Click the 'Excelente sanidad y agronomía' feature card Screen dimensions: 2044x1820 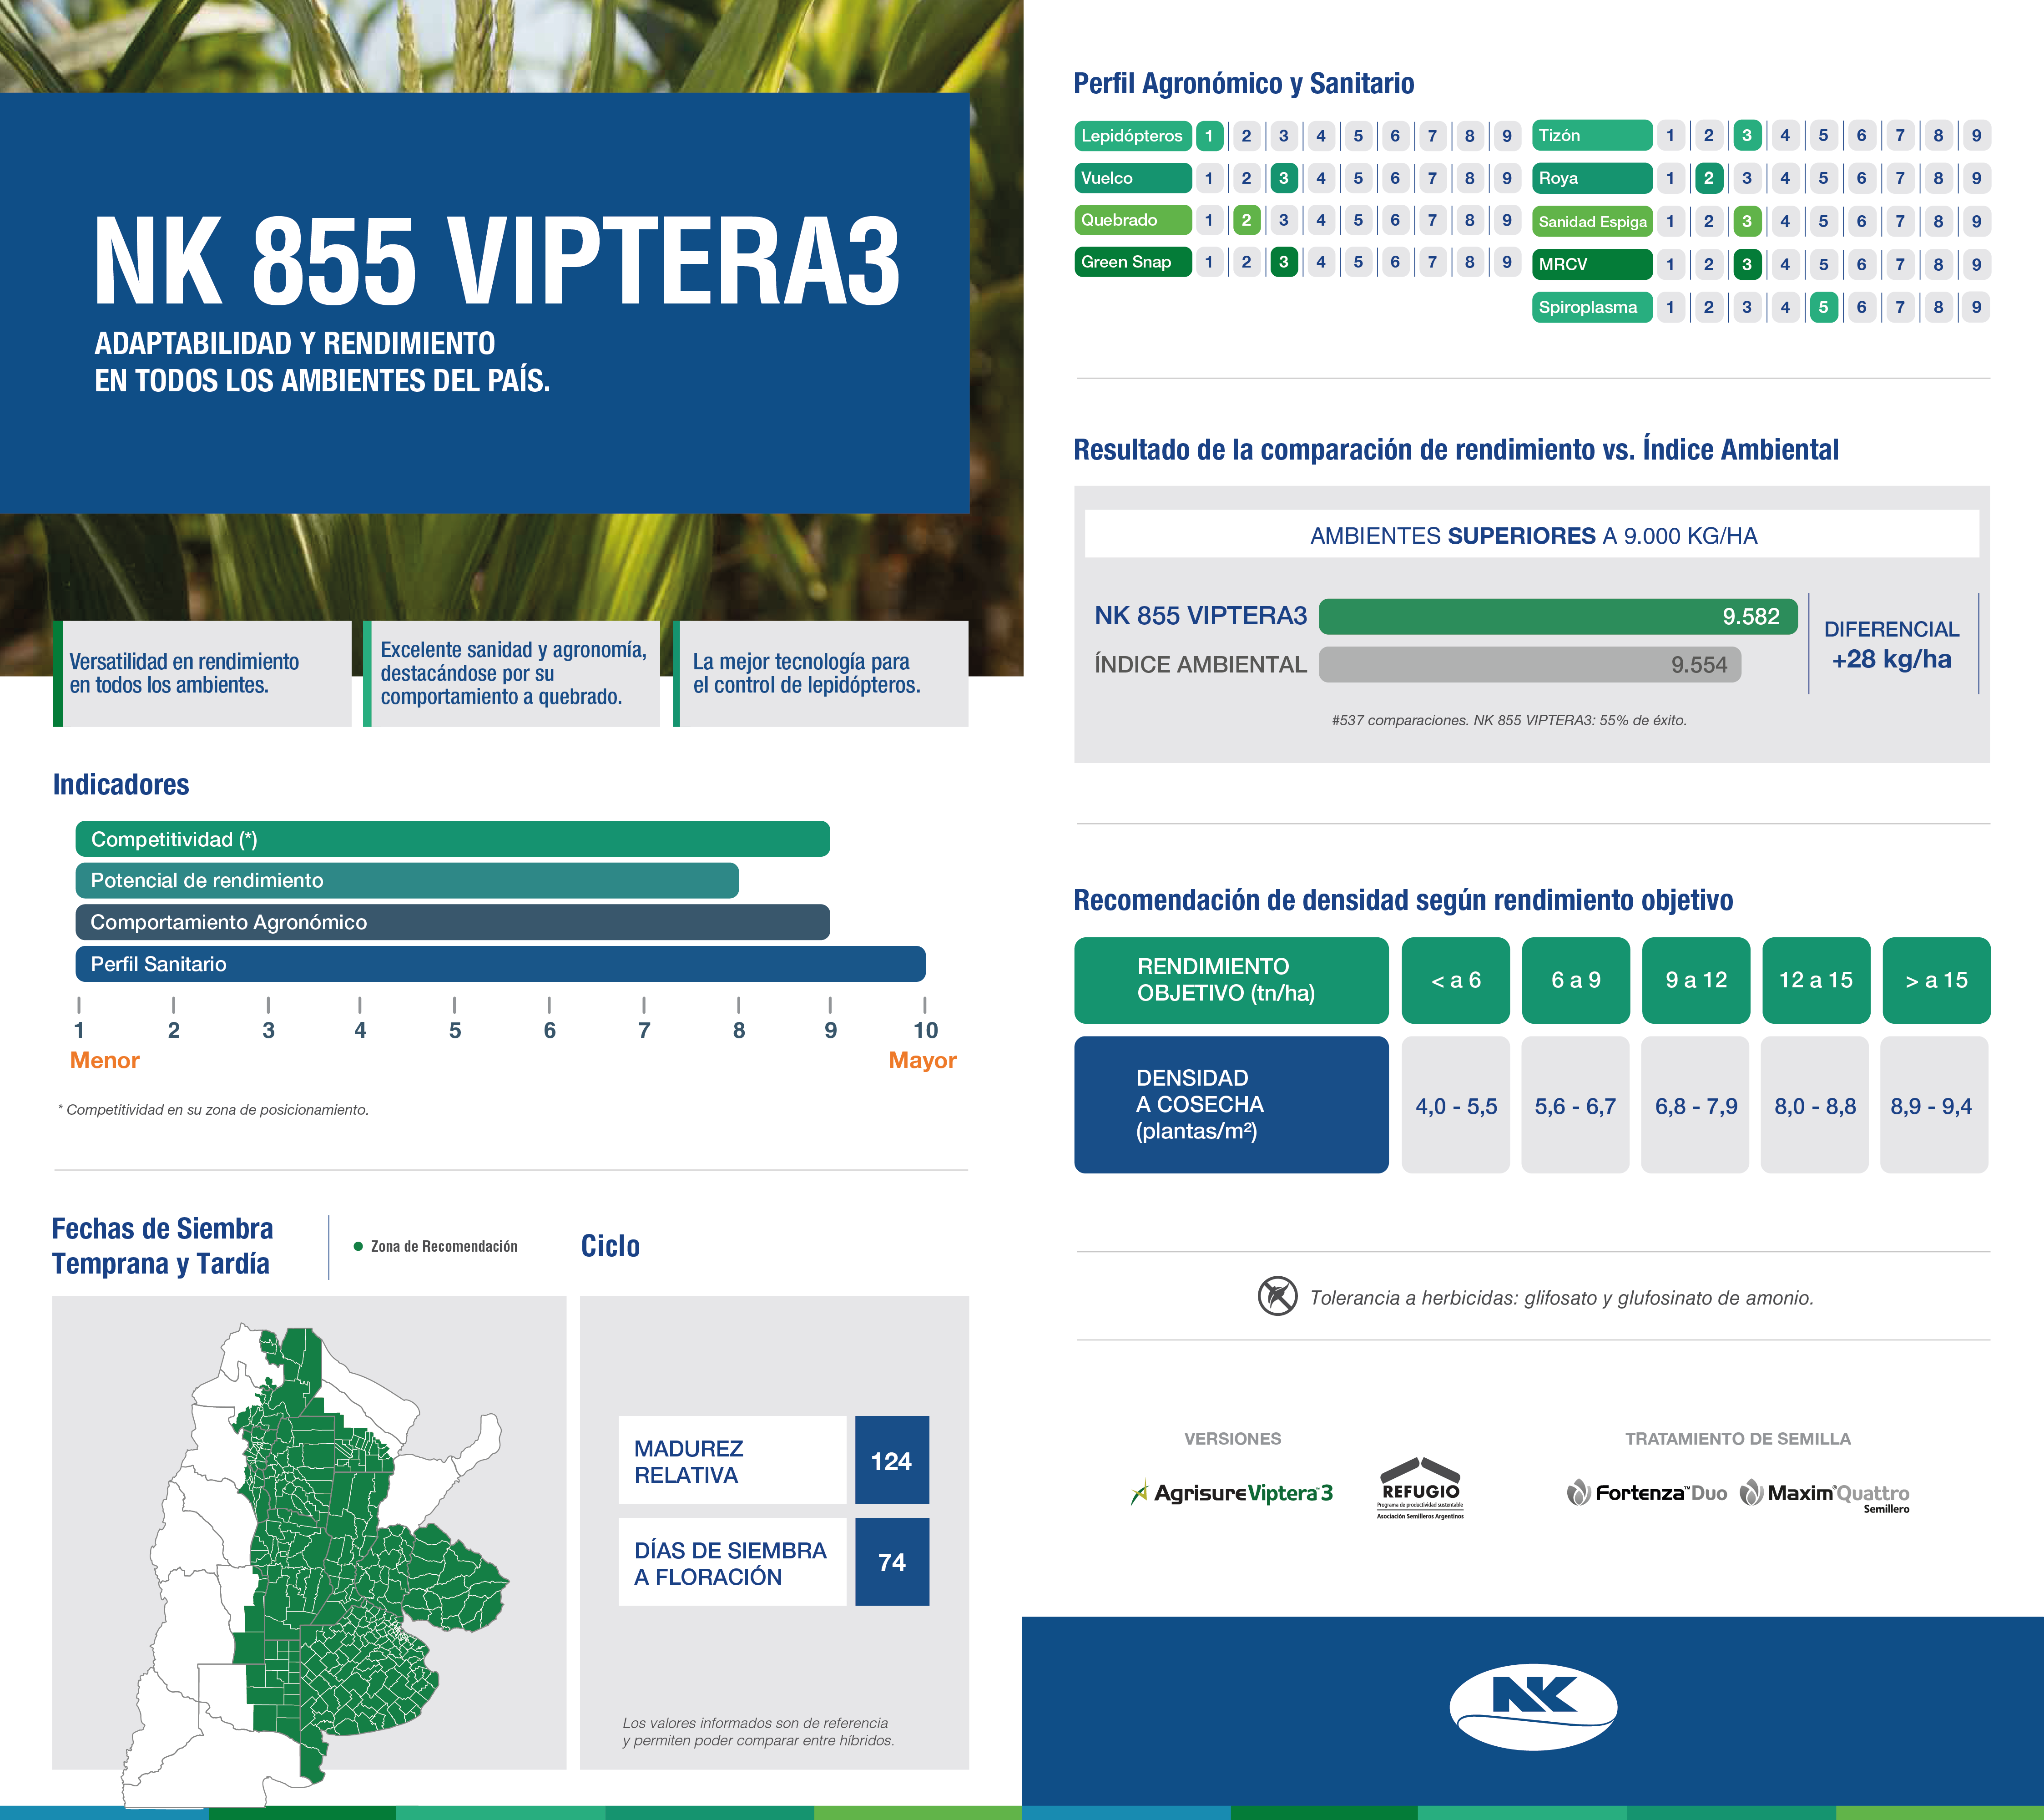coord(511,674)
